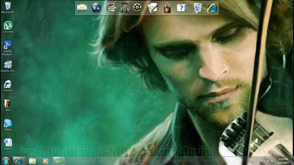This screenshot has height=165, width=294.
Task: Select the match document icon
Action: click(x=8, y=144)
